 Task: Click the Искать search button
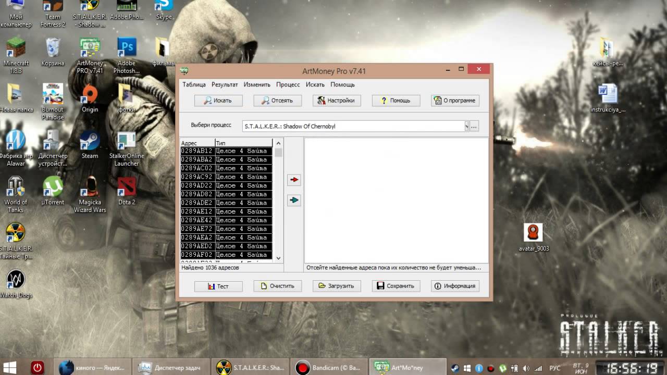click(x=218, y=101)
